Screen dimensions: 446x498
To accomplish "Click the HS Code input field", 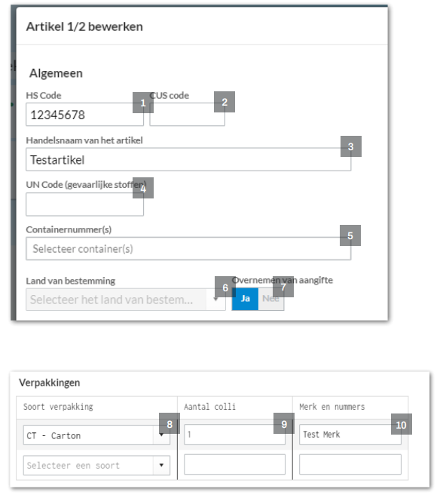I will tap(84, 115).
